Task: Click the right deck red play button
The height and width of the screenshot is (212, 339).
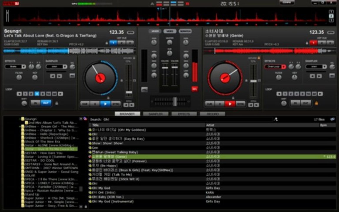Action: [230, 104]
